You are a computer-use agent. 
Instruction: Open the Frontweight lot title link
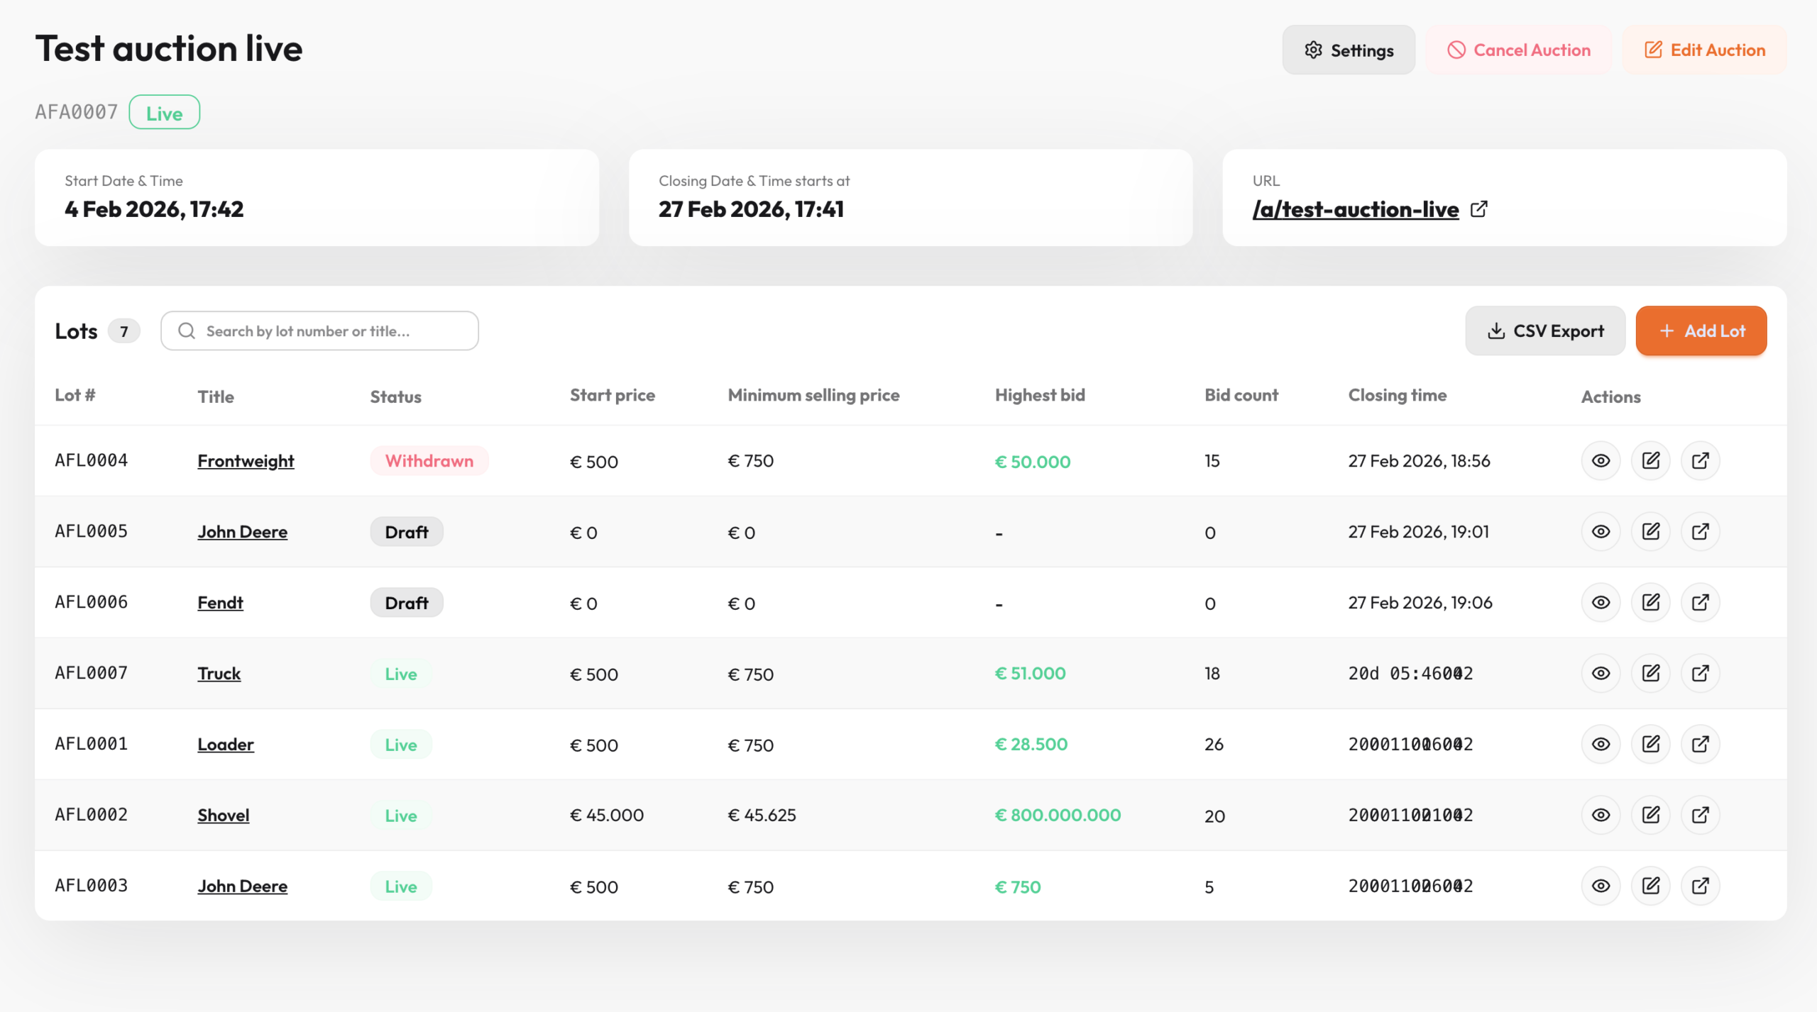pyautogui.click(x=246, y=461)
